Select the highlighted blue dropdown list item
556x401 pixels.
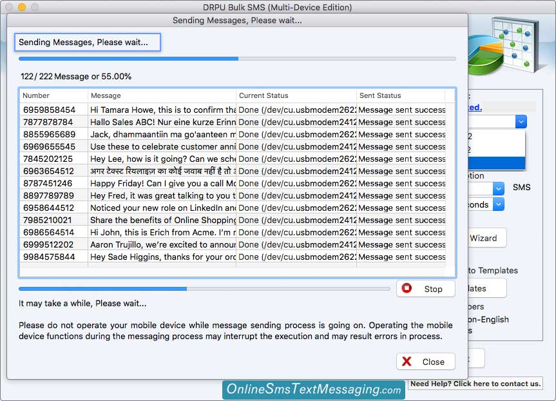point(497,163)
